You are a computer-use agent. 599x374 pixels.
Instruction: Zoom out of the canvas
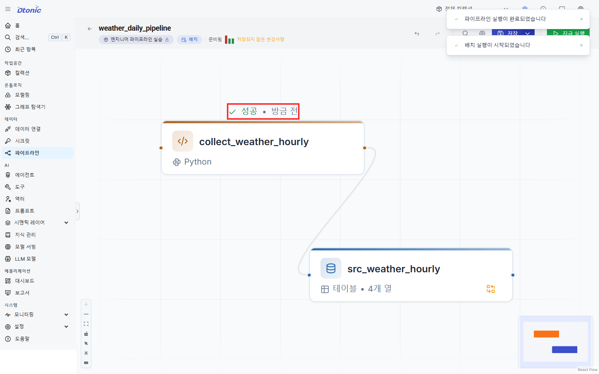click(86, 314)
